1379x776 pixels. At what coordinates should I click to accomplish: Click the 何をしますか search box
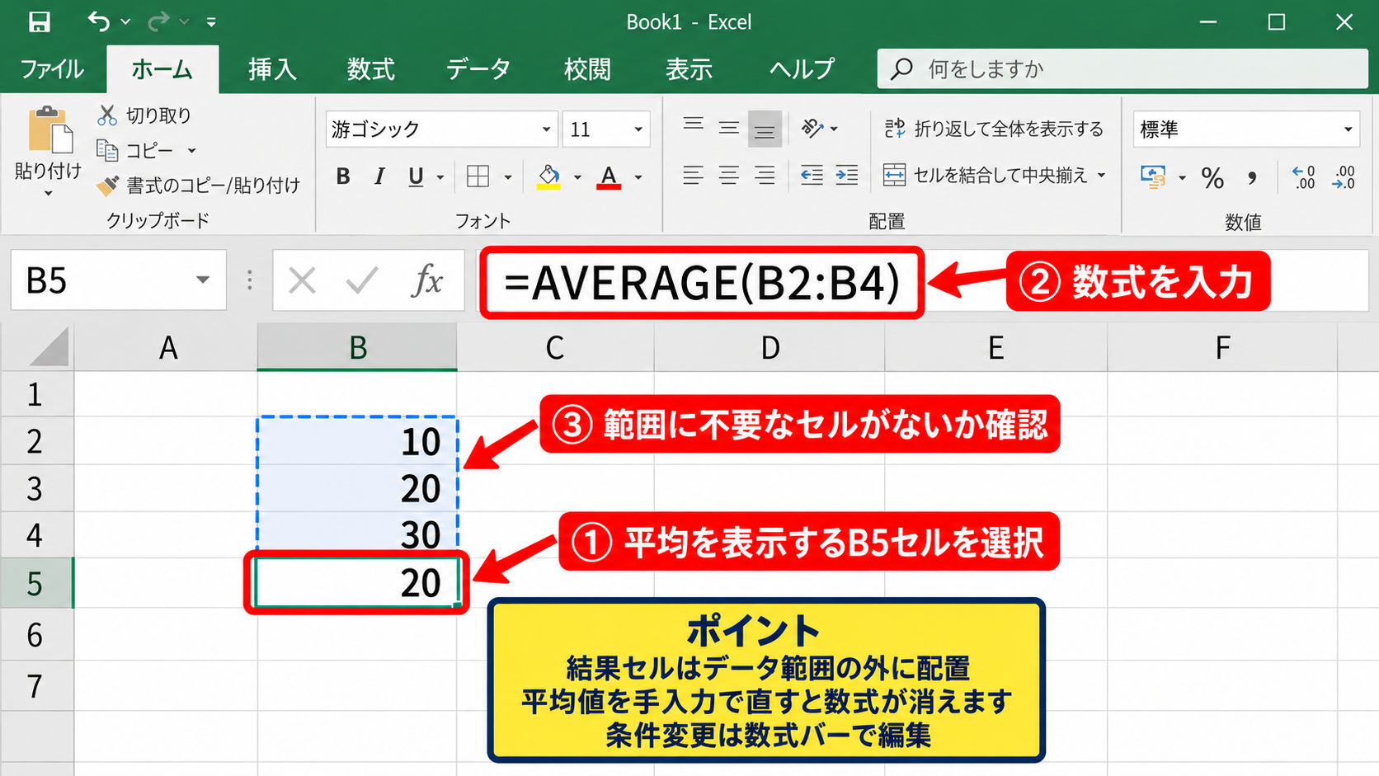(1122, 69)
